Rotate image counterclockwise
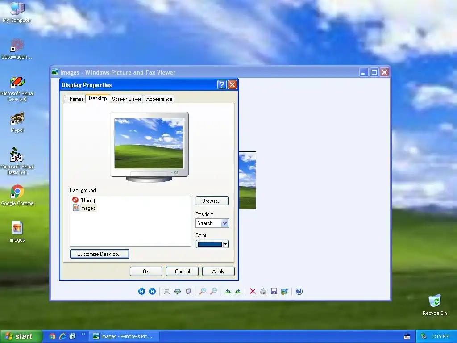Viewport: 457px width, 343px height. coord(238,291)
